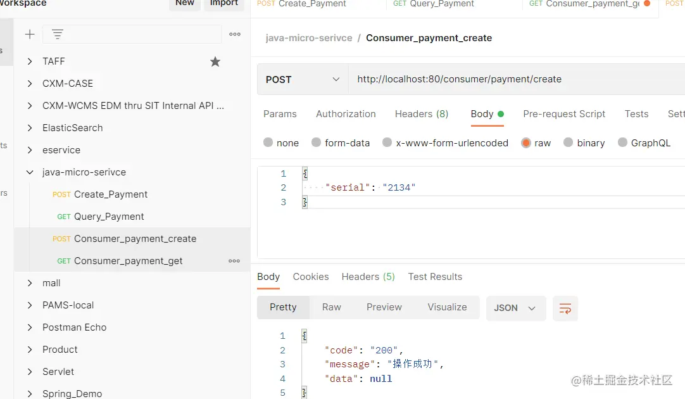
Task: Click the filter icon in sidebar search
Action: [x=58, y=34]
